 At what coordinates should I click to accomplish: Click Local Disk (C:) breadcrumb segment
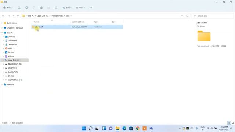(43, 16)
